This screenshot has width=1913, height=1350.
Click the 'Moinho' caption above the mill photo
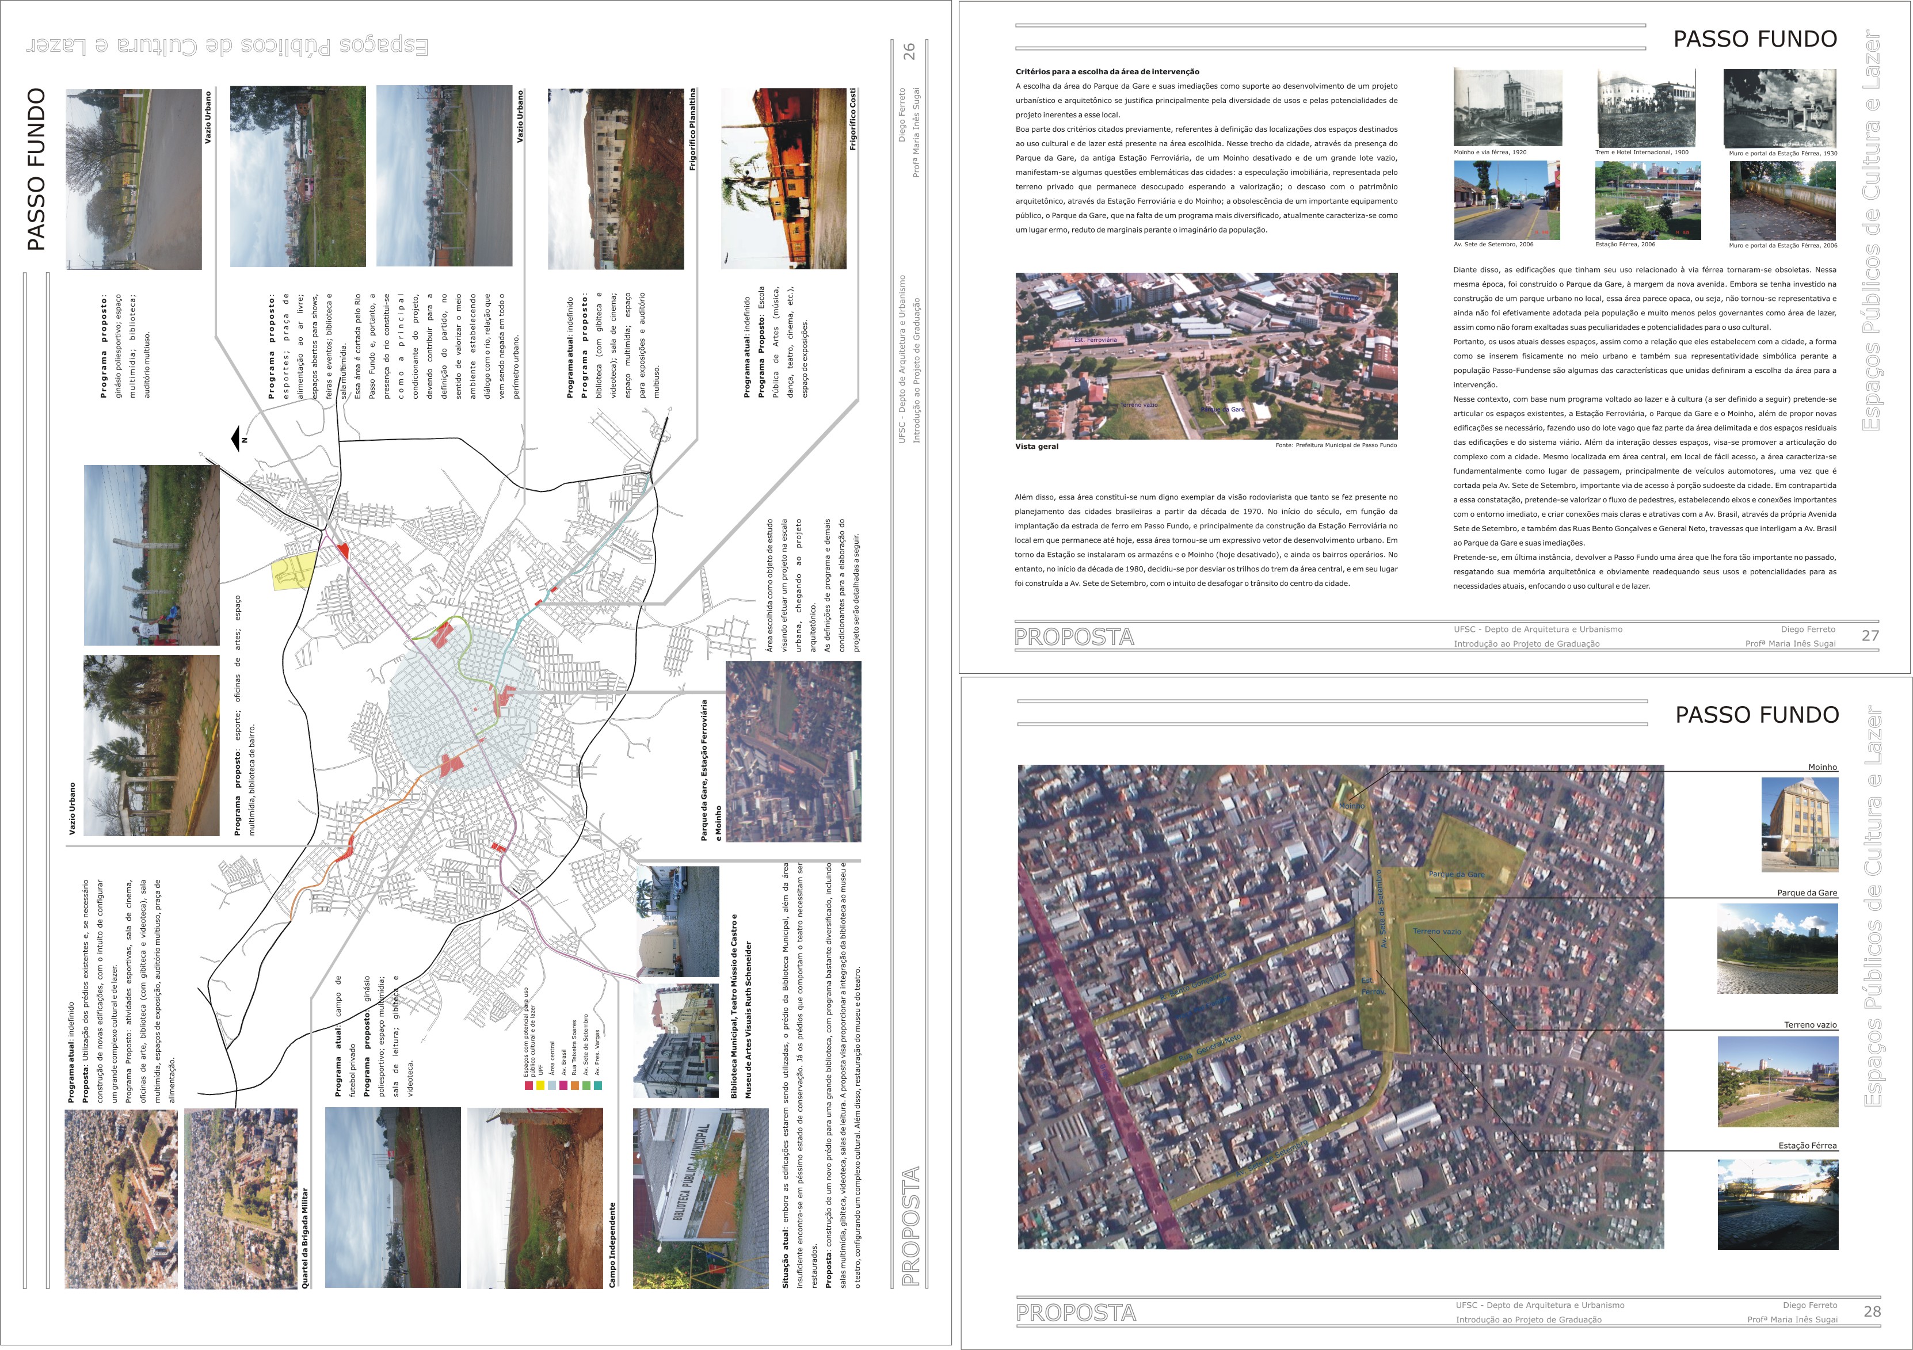[x=1822, y=768]
